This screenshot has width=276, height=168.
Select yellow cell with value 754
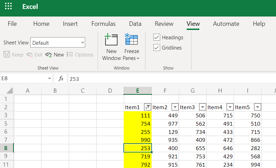tap(137, 124)
